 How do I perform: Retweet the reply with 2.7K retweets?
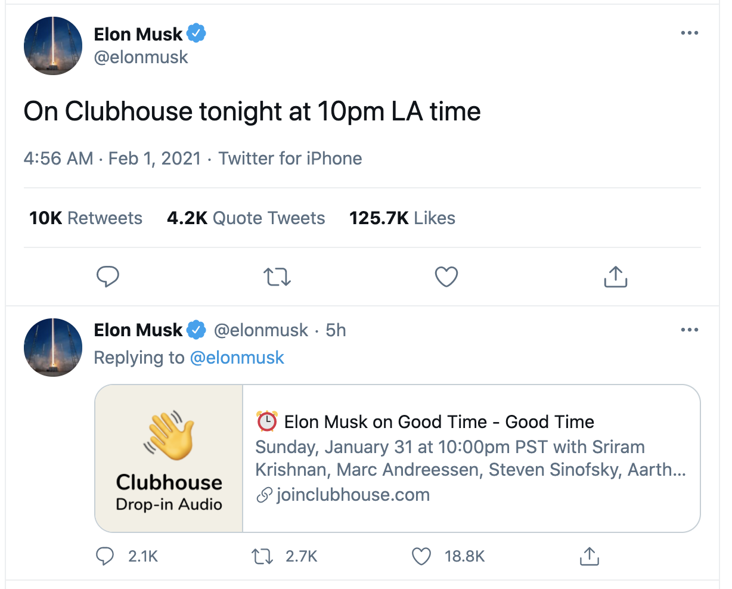coord(262,557)
